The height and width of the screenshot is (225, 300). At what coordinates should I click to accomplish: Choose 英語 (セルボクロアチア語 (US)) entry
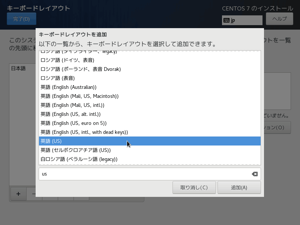click(75, 150)
